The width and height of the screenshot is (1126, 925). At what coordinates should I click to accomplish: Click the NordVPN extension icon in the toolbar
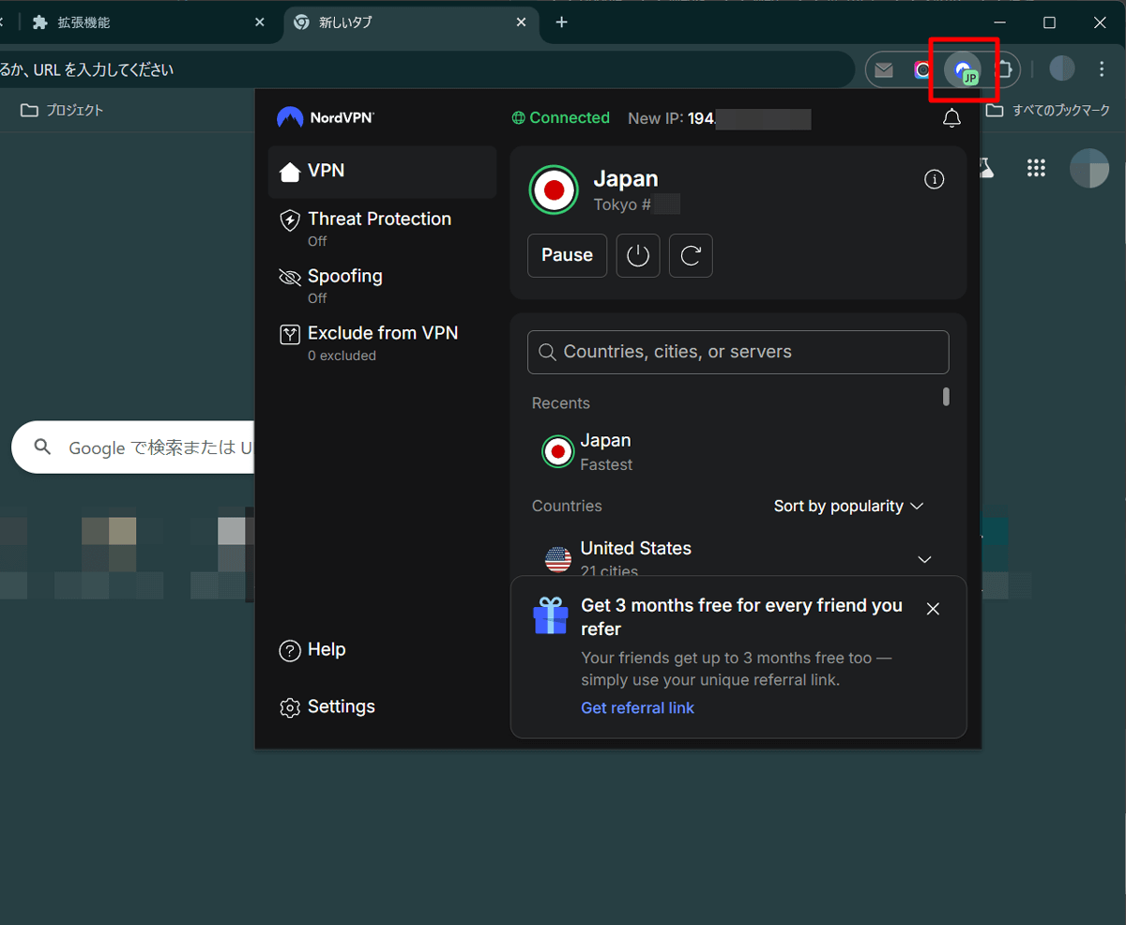964,69
